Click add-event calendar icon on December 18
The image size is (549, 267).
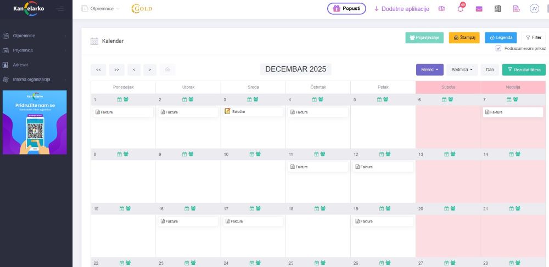coord(317,209)
